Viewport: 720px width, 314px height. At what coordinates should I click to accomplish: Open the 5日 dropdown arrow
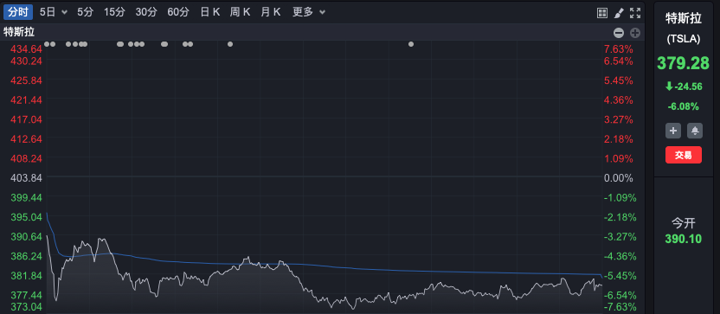pos(64,12)
